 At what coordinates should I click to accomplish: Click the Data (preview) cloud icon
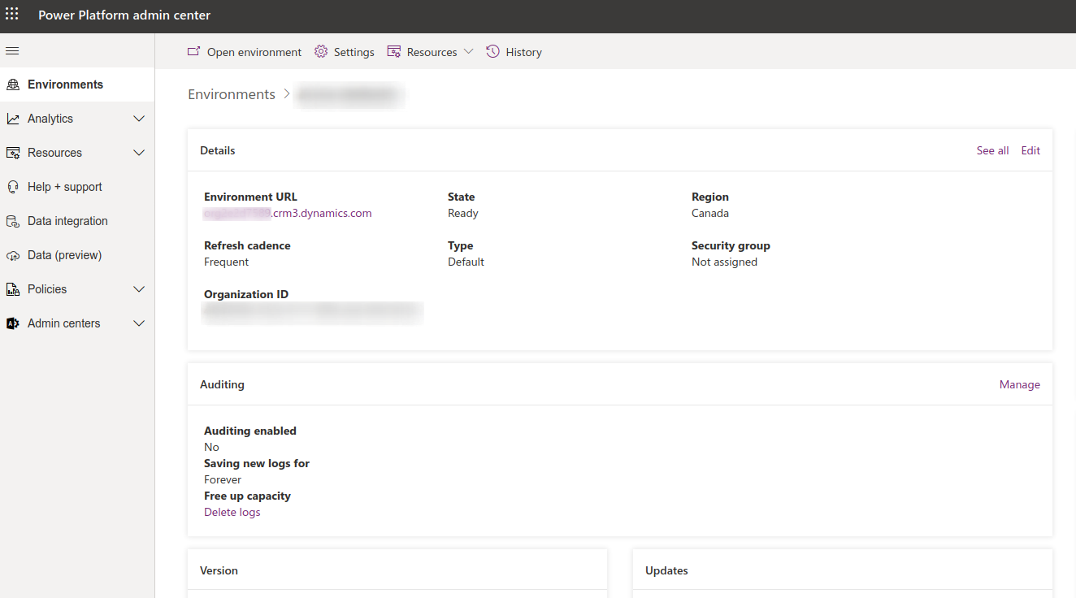(13, 255)
